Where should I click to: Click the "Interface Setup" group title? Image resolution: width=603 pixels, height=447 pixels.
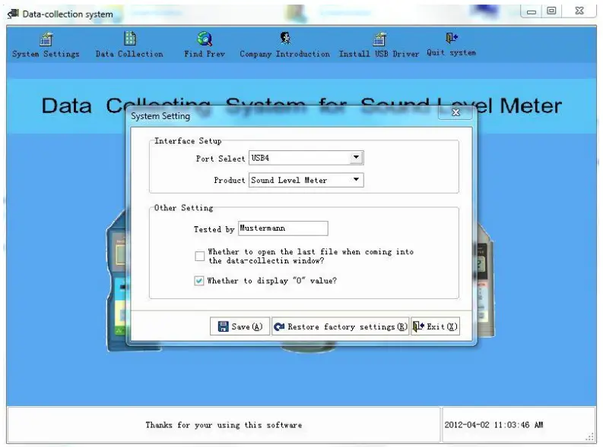pyautogui.click(x=188, y=141)
